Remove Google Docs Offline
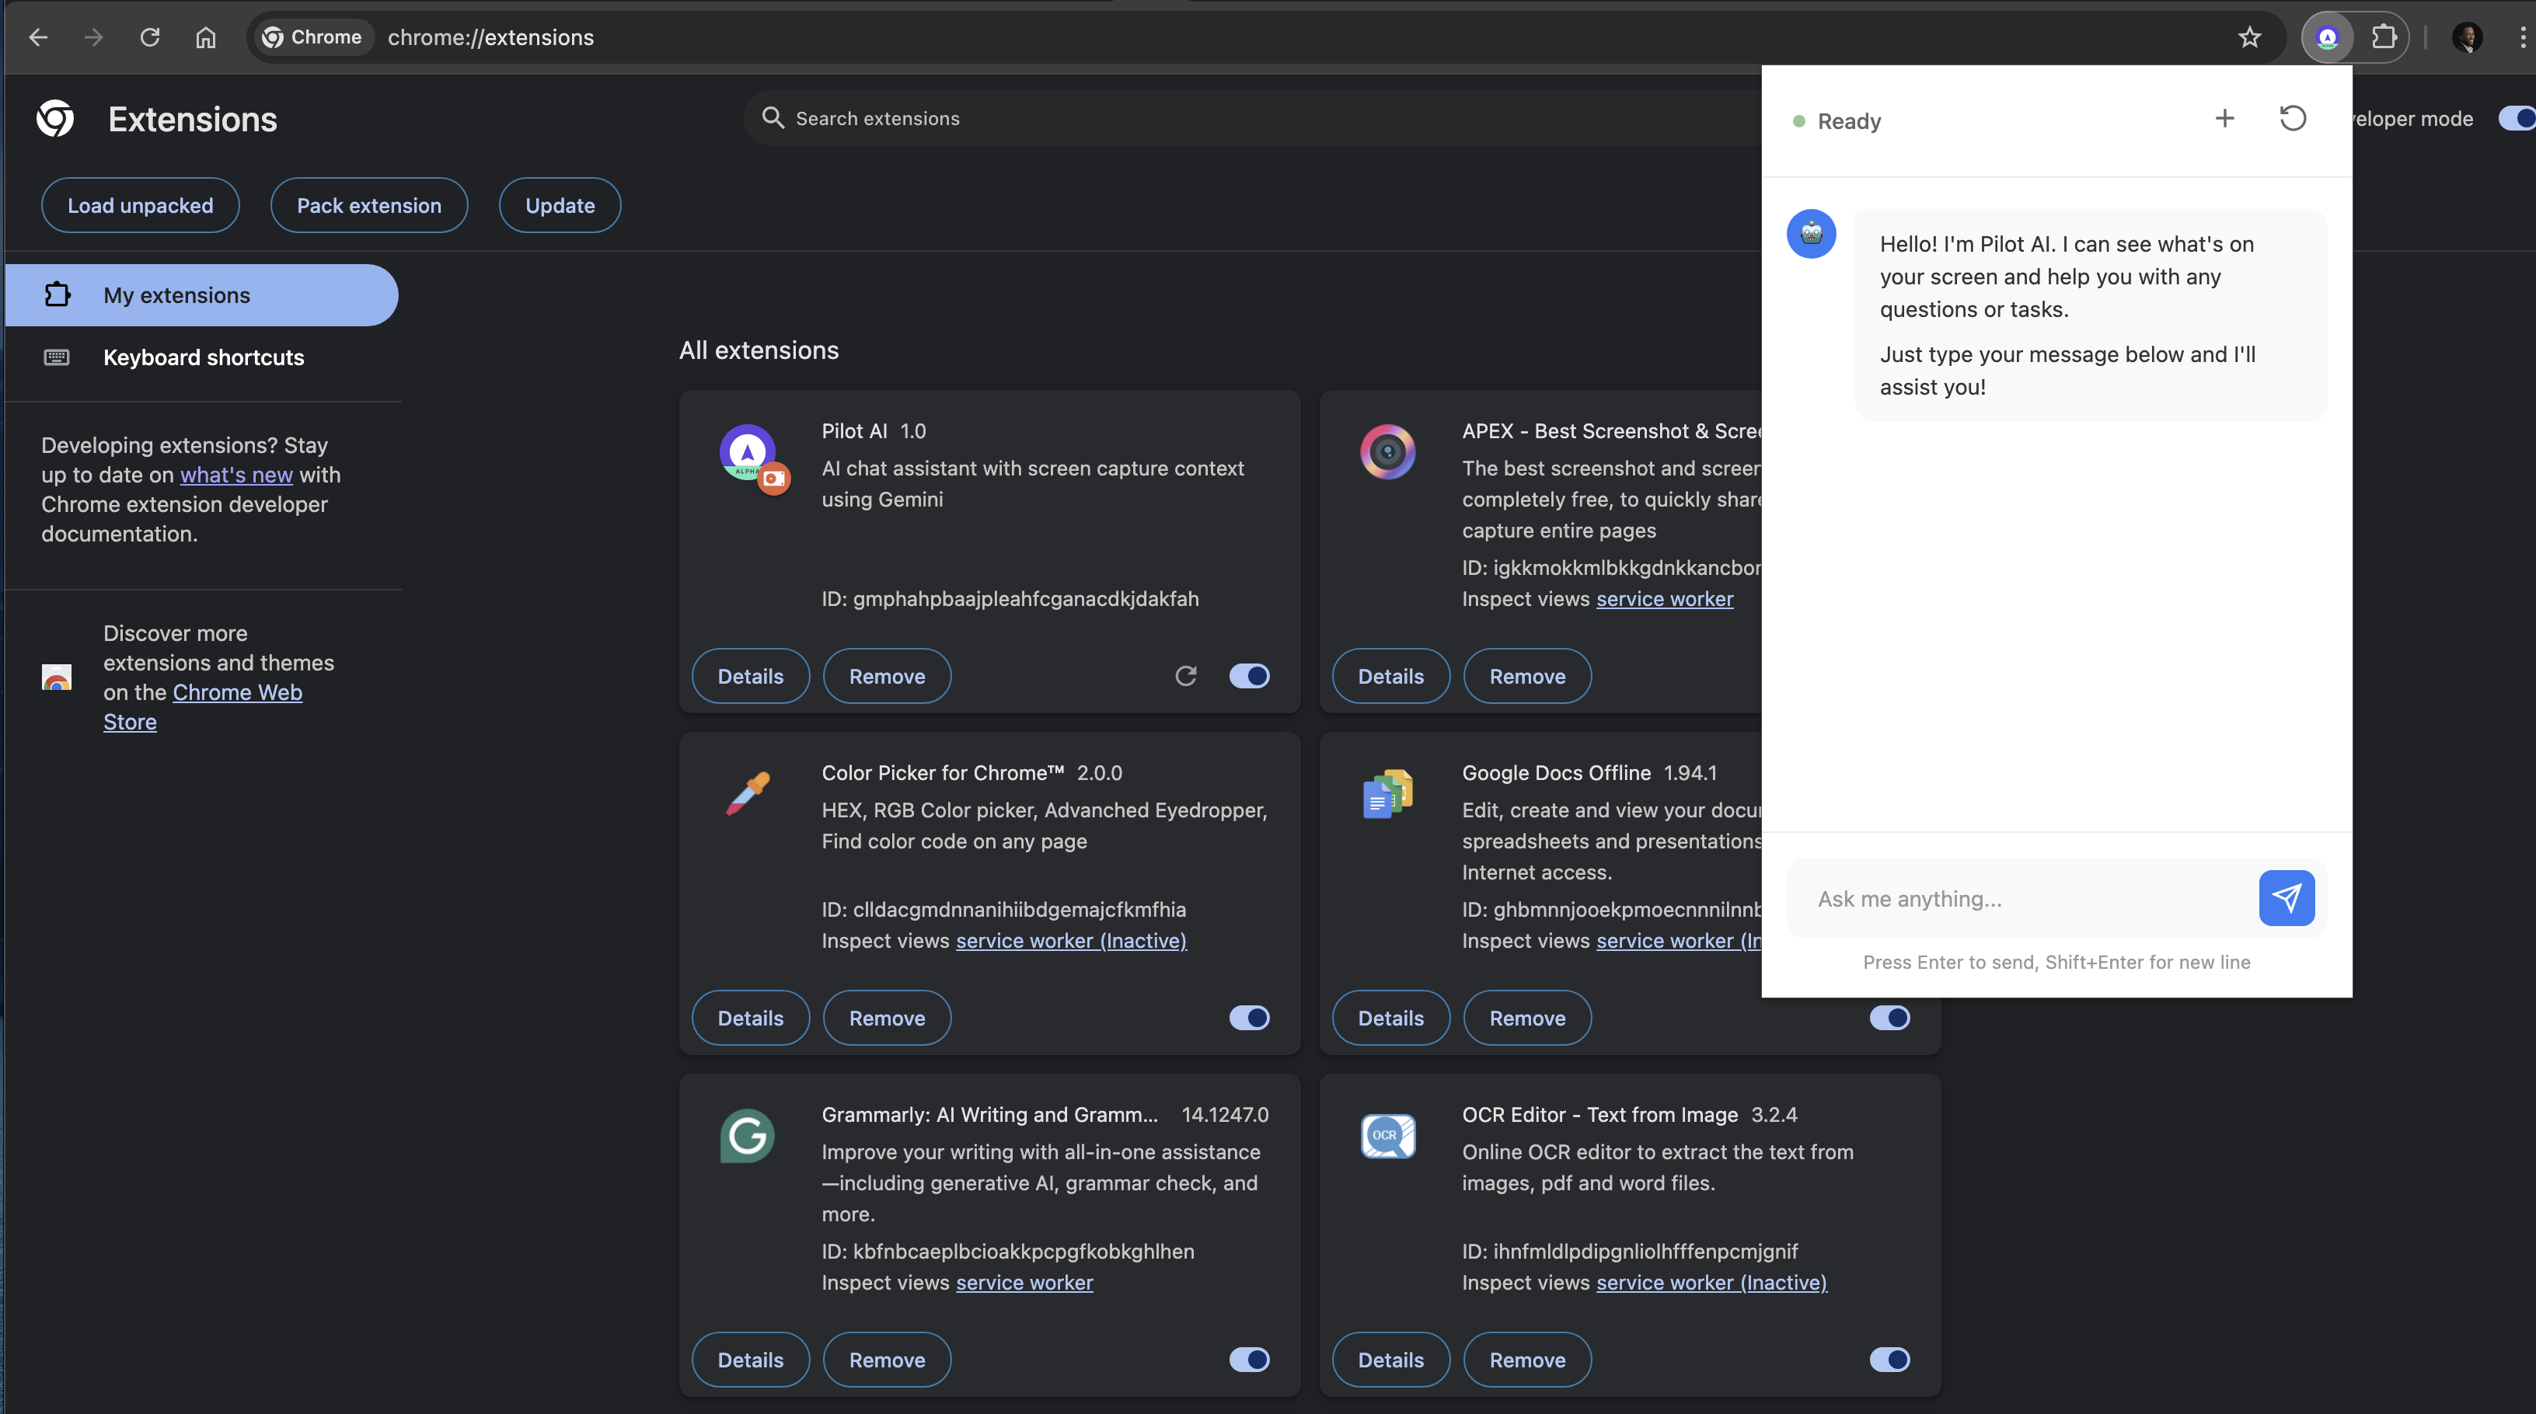This screenshot has height=1414, width=2536. (x=1527, y=1018)
